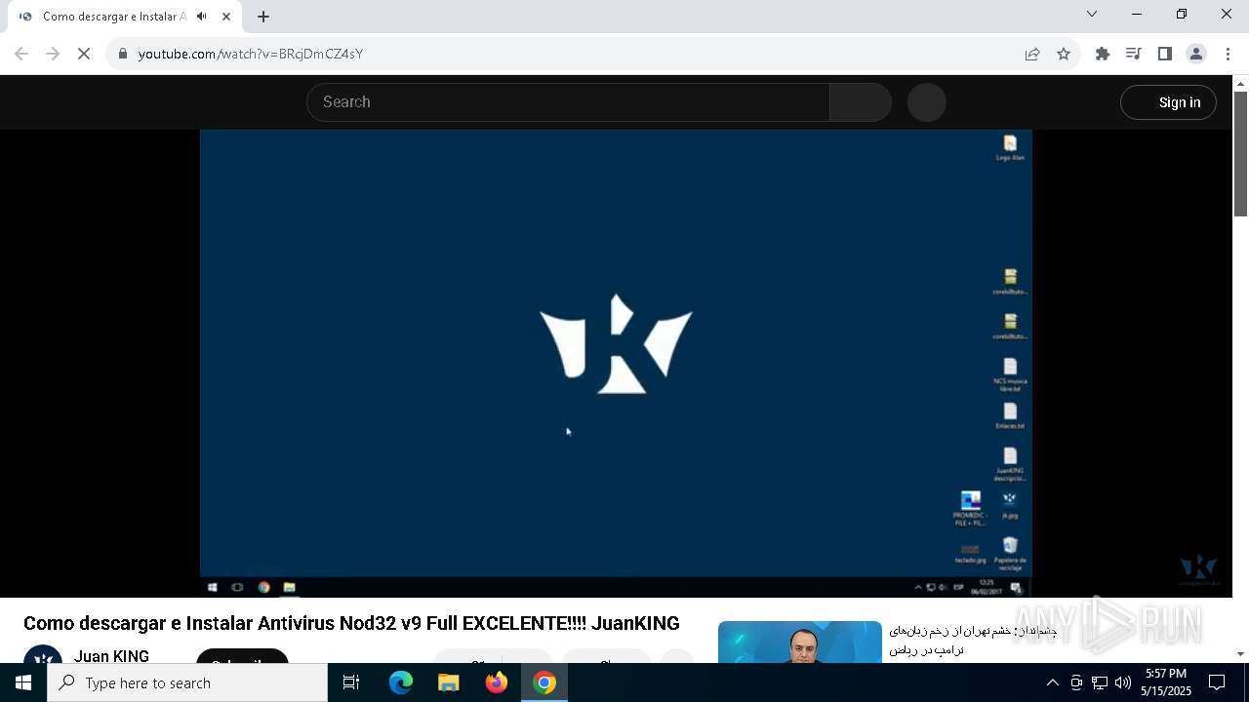Stop loading the page

(x=84, y=54)
